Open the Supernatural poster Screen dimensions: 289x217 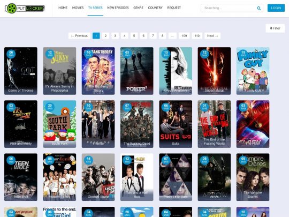214,71
